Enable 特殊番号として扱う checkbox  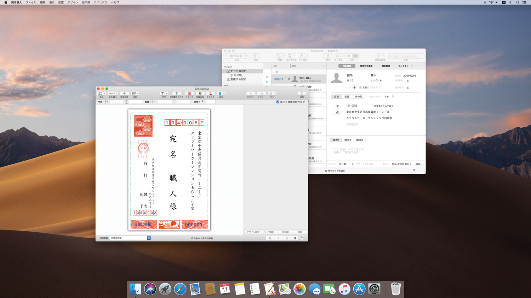pos(372,106)
